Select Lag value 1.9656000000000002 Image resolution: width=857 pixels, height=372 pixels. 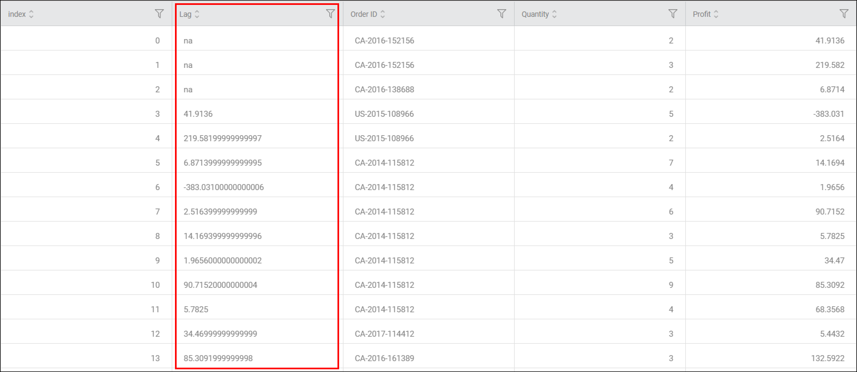223,260
